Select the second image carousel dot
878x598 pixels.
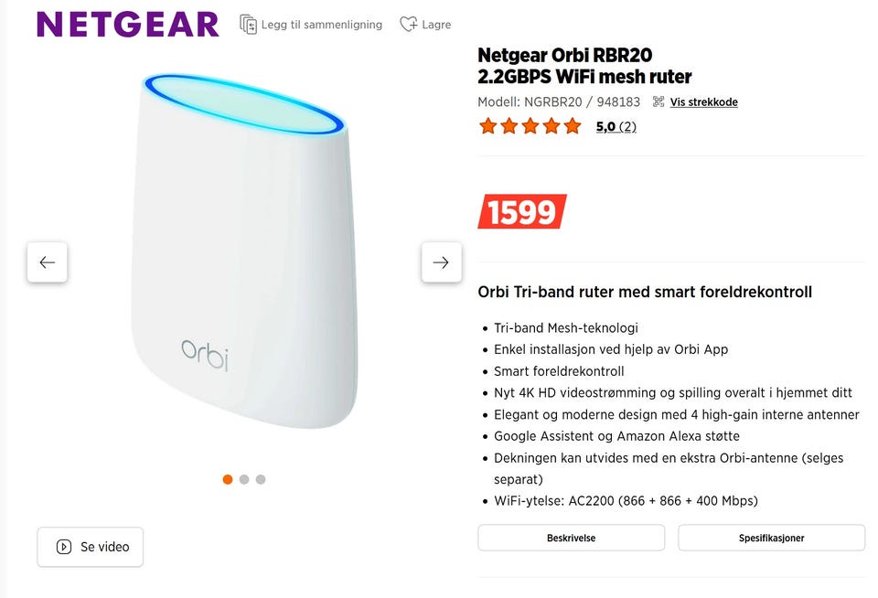(x=243, y=479)
